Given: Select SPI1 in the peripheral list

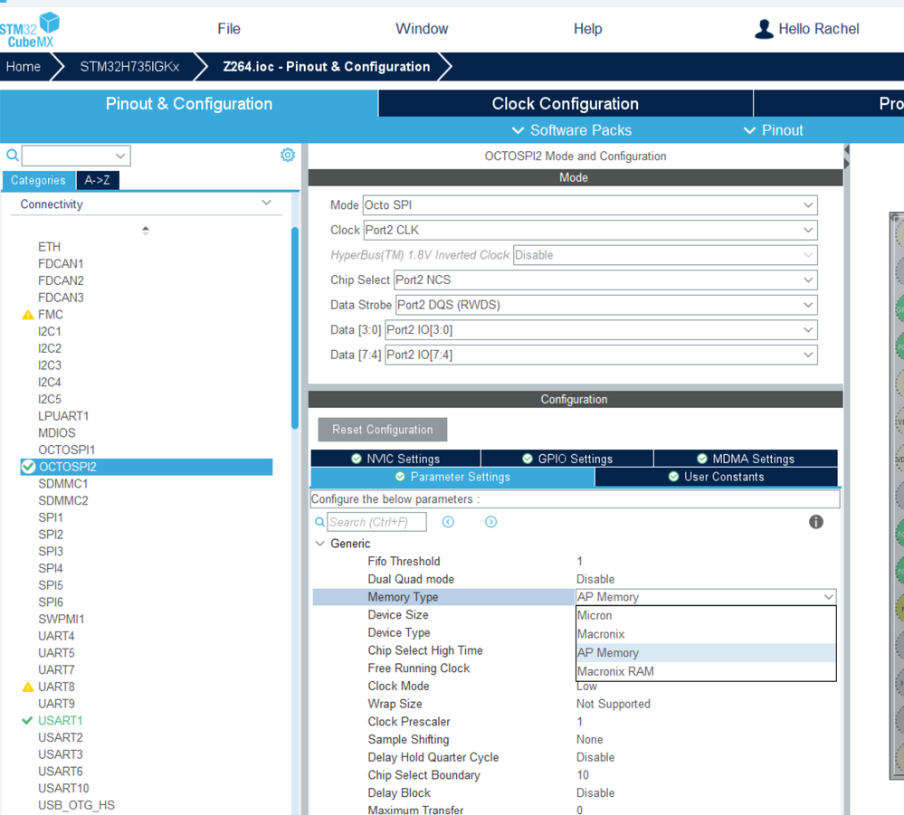Looking at the screenshot, I should click(x=50, y=517).
